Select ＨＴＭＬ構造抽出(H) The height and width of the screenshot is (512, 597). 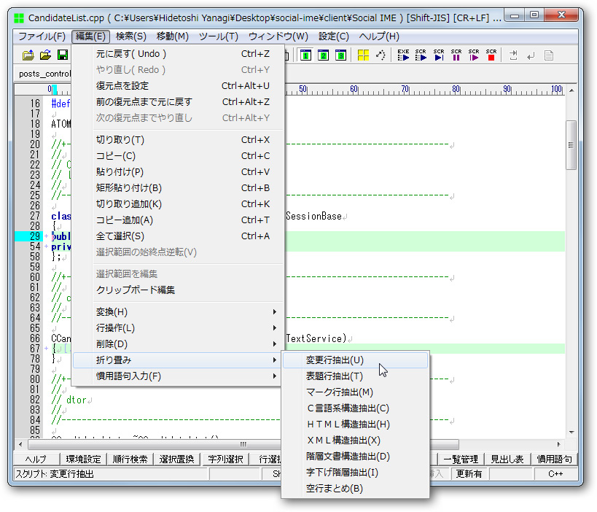pyautogui.click(x=355, y=424)
